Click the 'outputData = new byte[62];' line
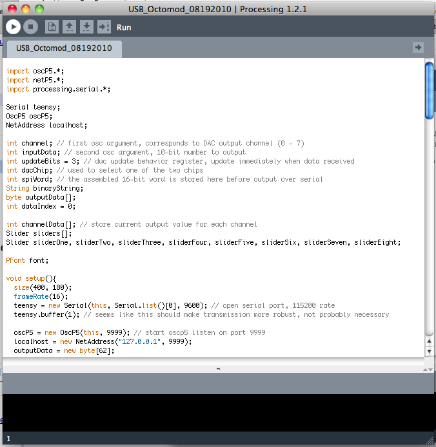 coord(64,350)
